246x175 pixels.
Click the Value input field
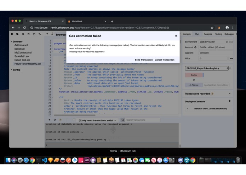click(213, 58)
